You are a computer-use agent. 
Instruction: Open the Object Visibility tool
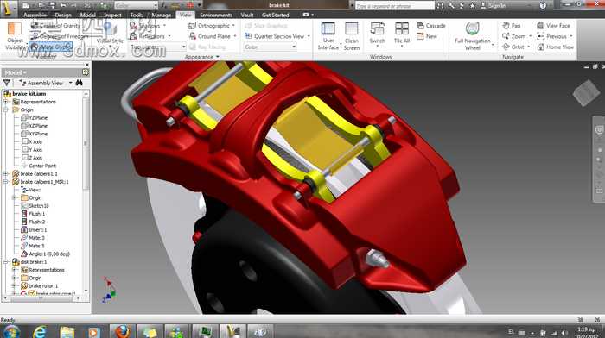(x=15, y=36)
